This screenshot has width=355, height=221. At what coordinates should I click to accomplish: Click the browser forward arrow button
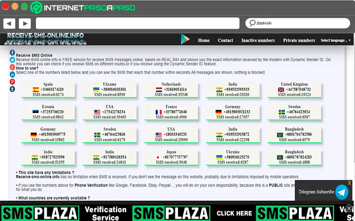(x=25, y=23)
